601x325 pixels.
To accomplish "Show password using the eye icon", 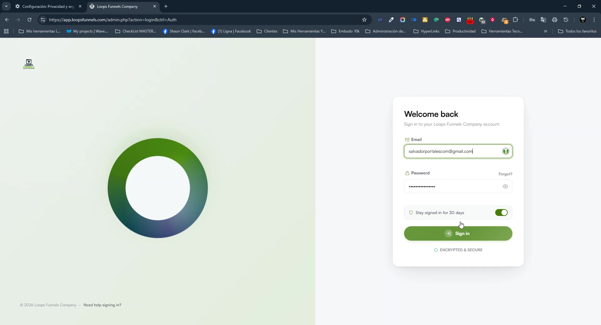I will tap(505, 187).
